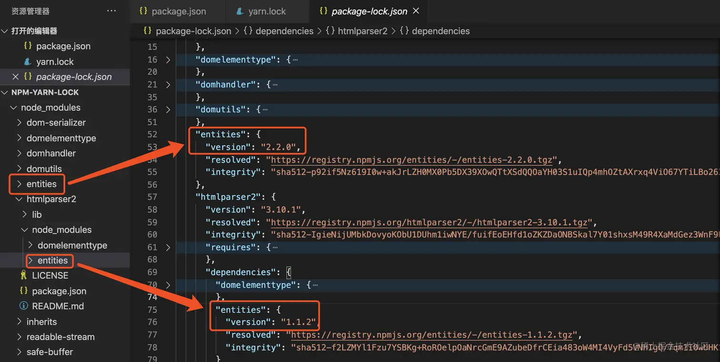720x362 pixels.
Task: Expand the readable-stream folder
Action: click(x=19, y=337)
